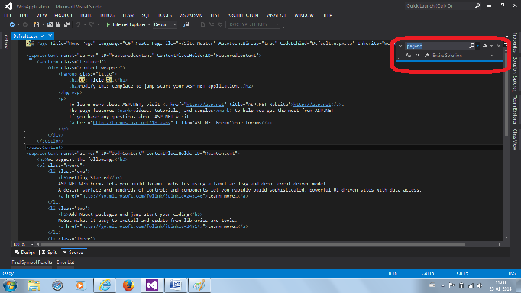Close the find panel with X
521x293 pixels.
coord(498,46)
